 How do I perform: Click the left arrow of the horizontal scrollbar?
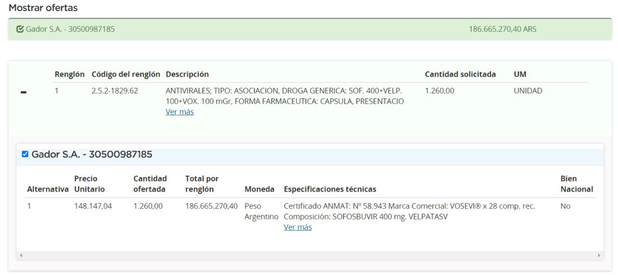[x=21, y=255]
